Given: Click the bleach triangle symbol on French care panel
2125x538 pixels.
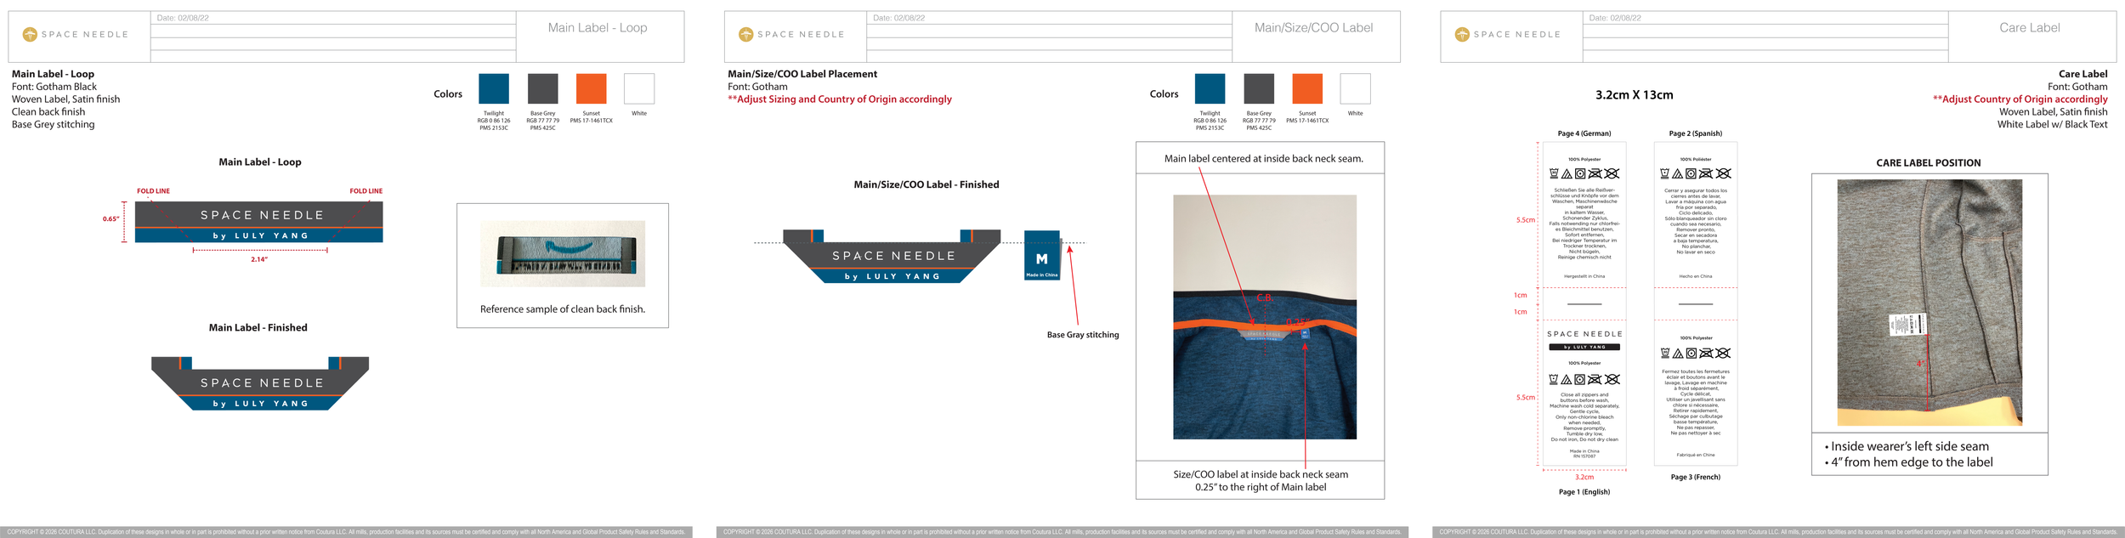Looking at the screenshot, I should (x=1678, y=354).
